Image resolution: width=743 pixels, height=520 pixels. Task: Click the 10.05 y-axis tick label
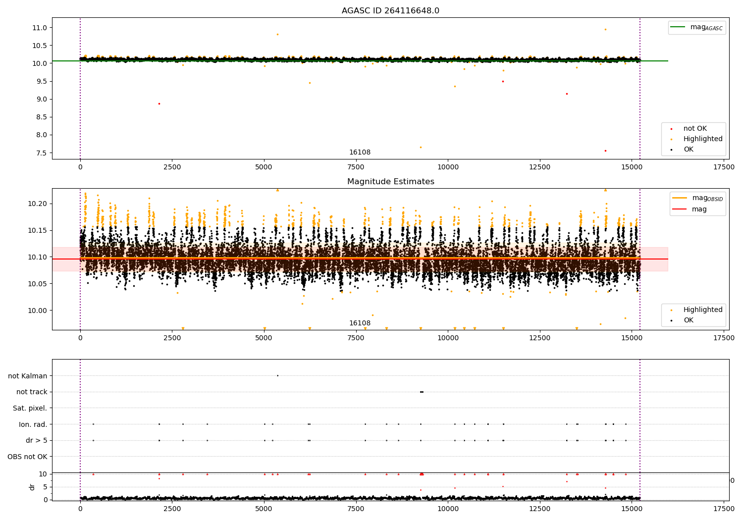click(38, 284)
